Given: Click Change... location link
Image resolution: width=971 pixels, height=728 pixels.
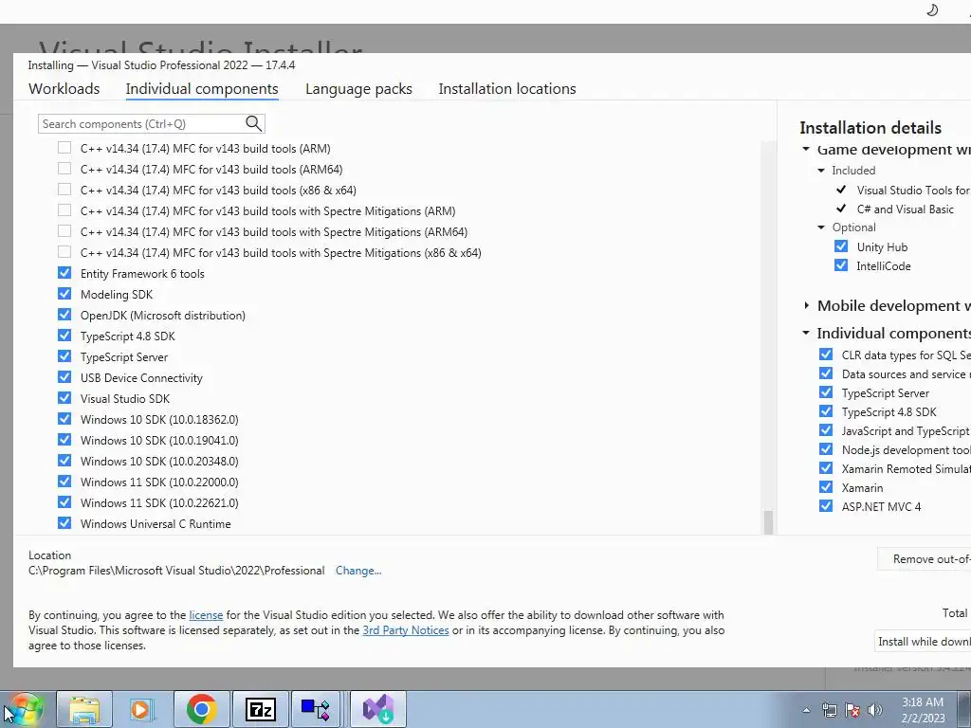Looking at the screenshot, I should [x=358, y=571].
